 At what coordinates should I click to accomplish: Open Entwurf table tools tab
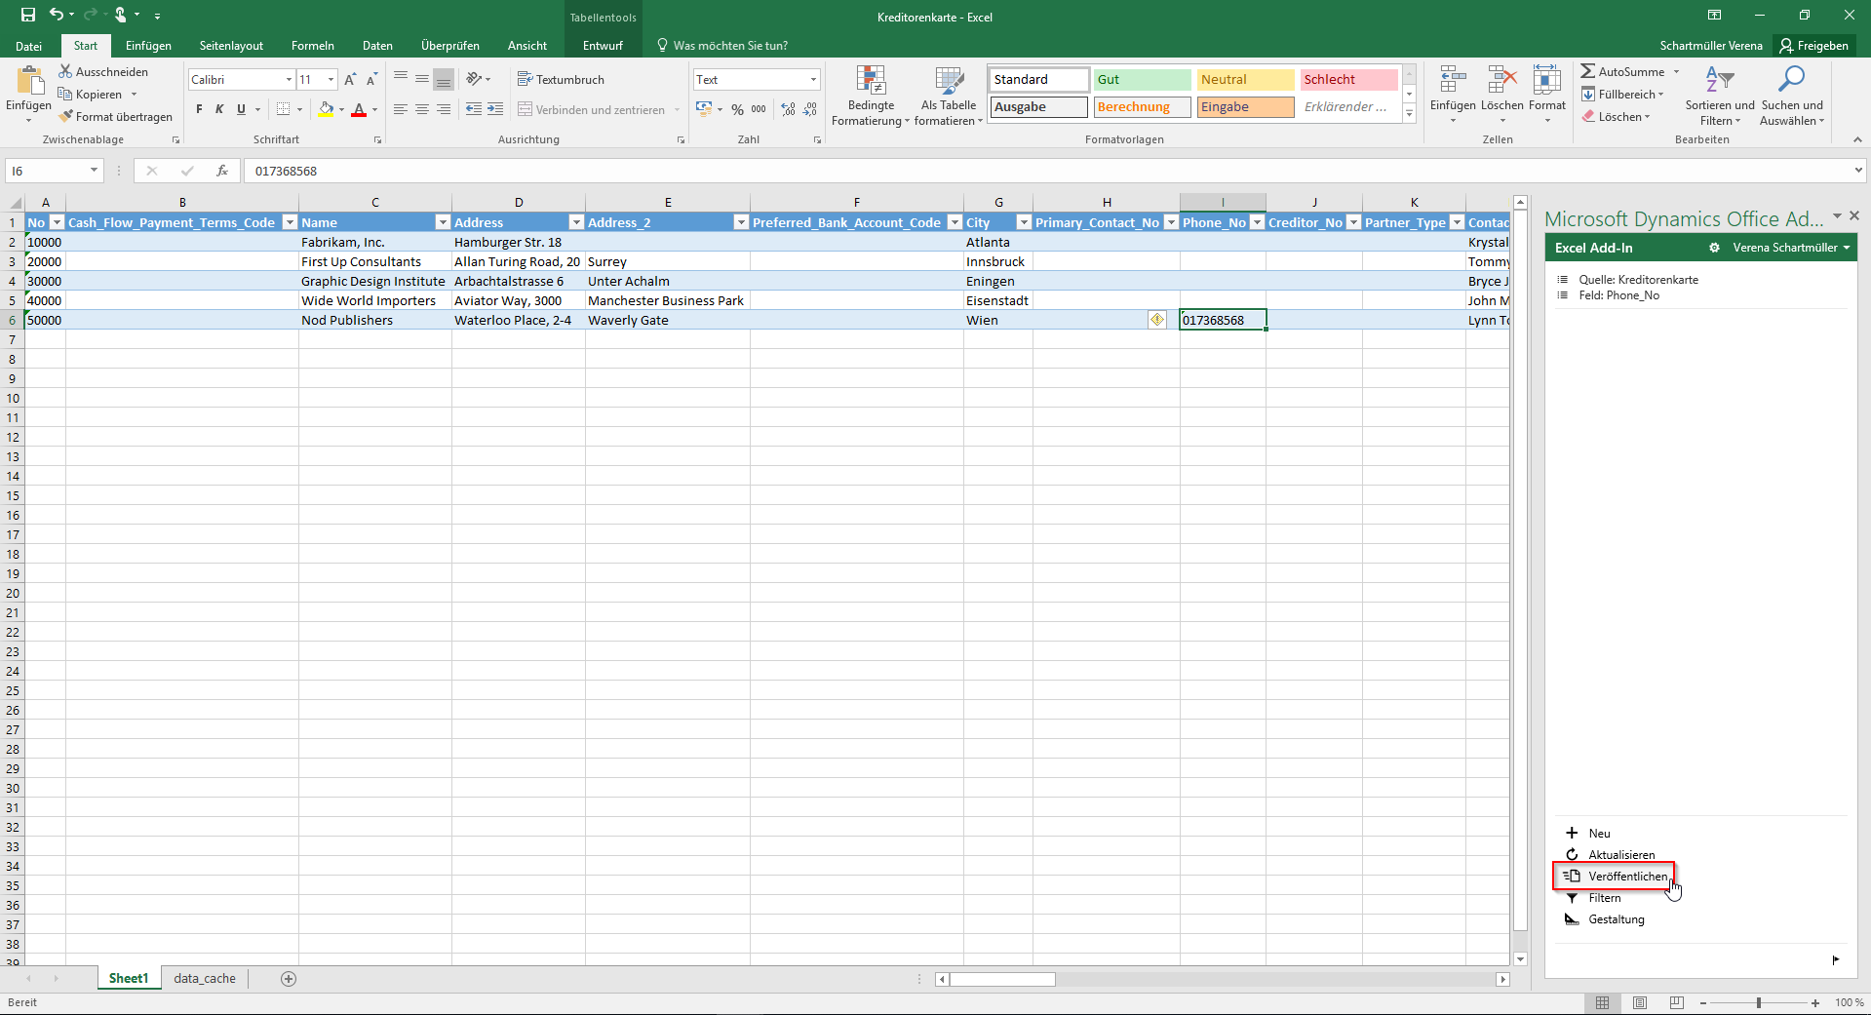pos(603,46)
